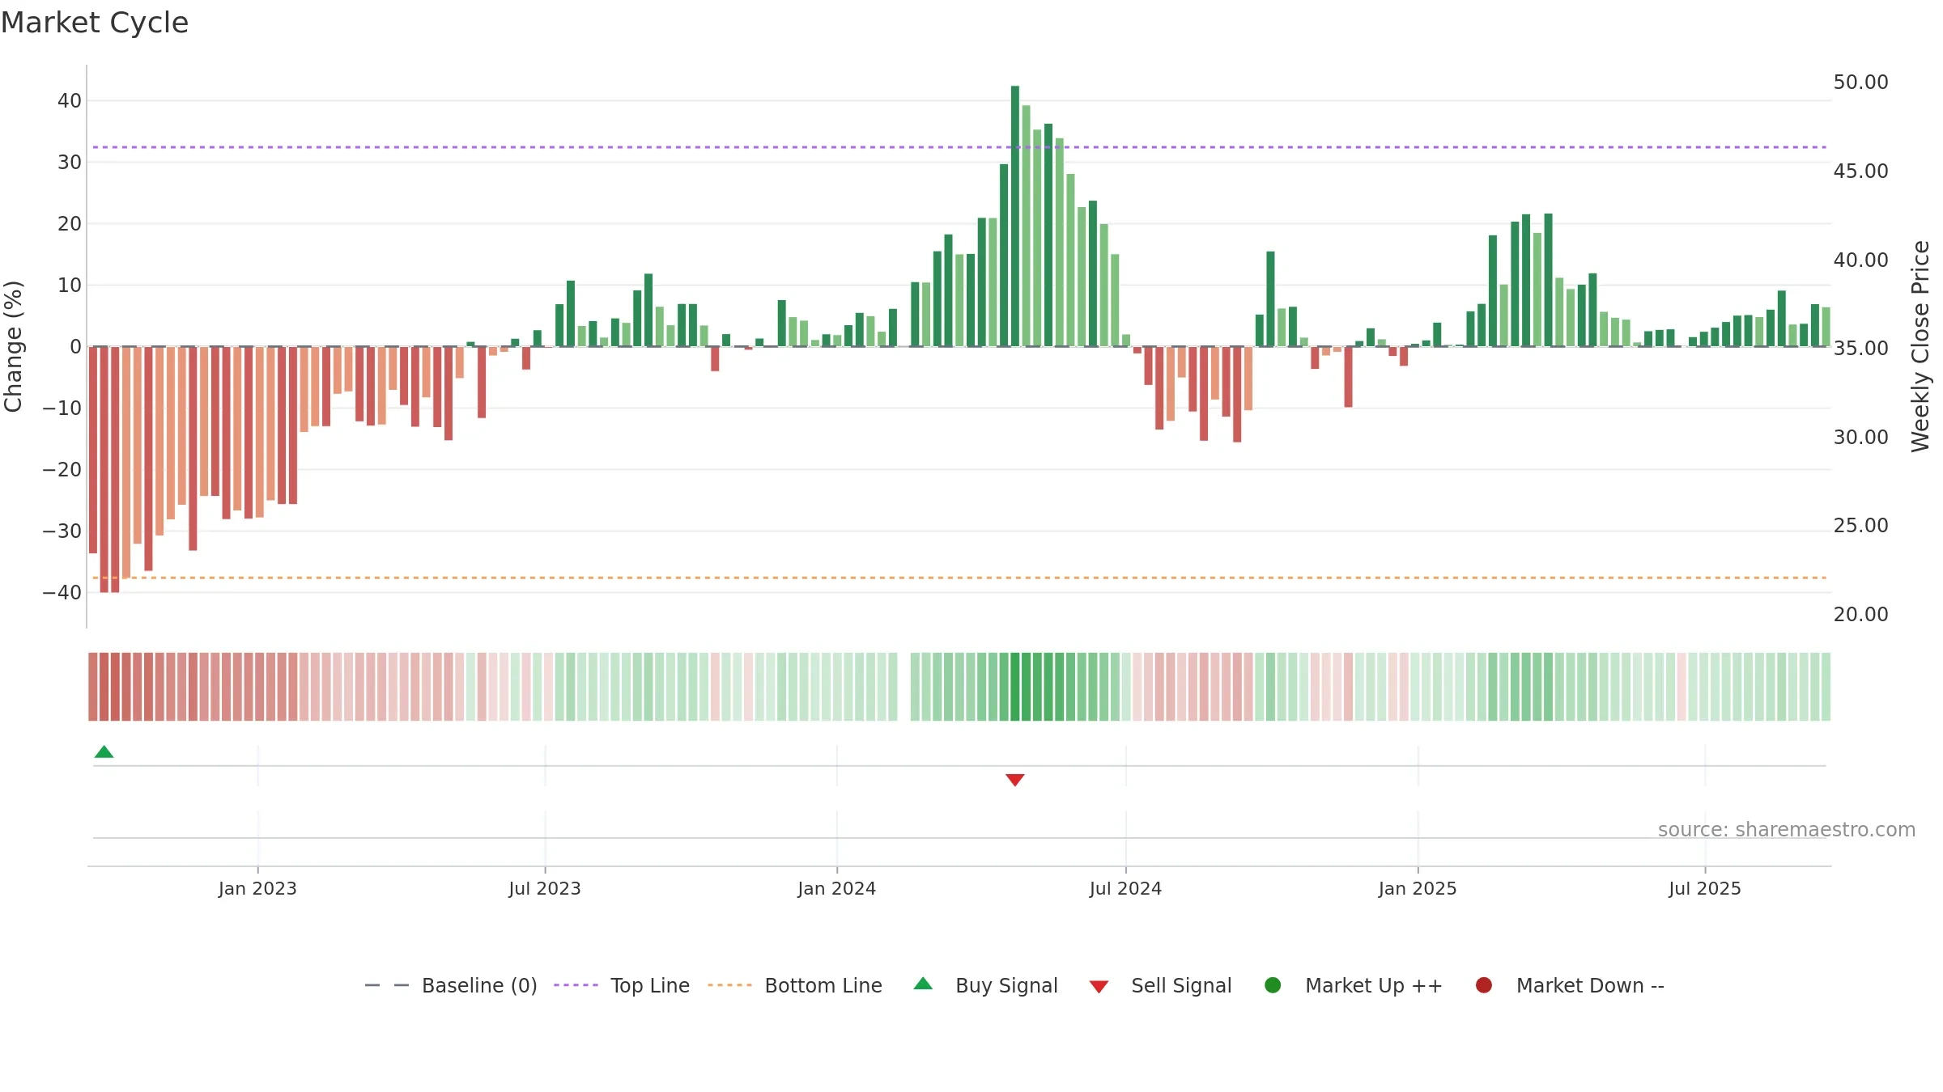Click the 25.00 price axis label
Image resolution: width=1943 pixels, height=1092 pixels.
click(x=1860, y=526)
